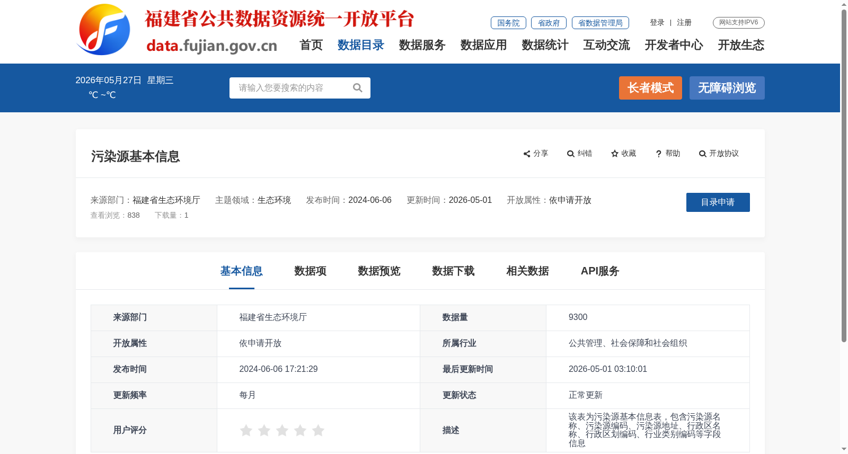Switch to 数据下载 tab
This screenshot has width=848, height=454.
tap(454, 271)
